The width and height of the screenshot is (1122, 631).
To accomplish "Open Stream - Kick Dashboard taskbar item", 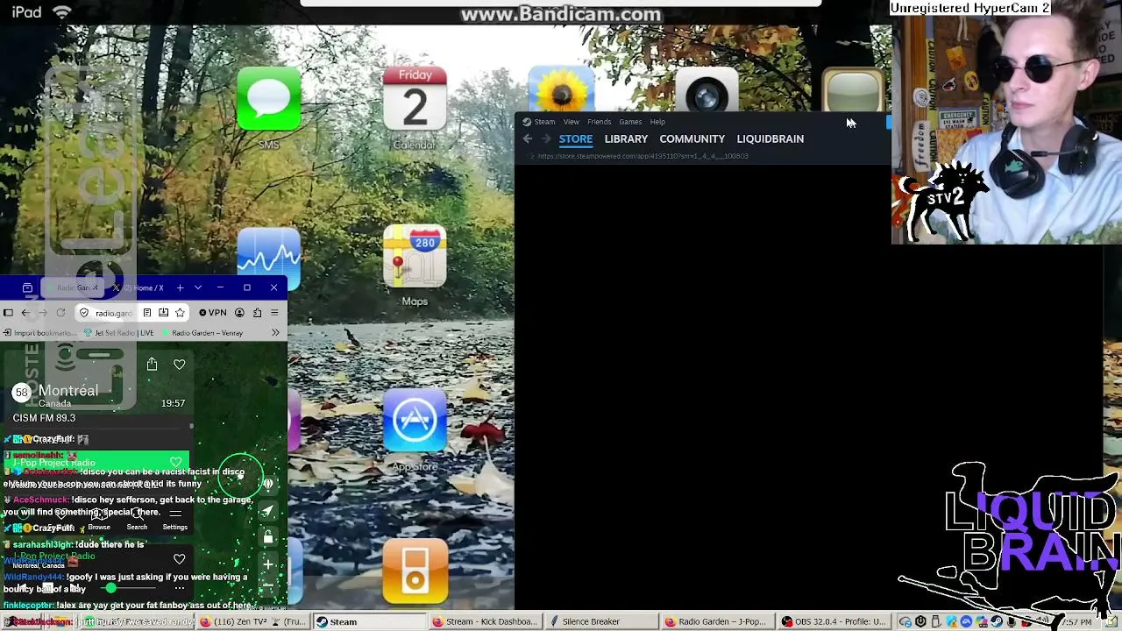I will [486, 622].
